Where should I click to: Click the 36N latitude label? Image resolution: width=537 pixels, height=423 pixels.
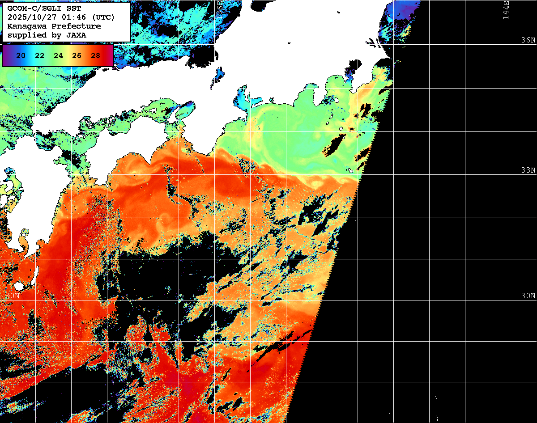tap(528, 40)
